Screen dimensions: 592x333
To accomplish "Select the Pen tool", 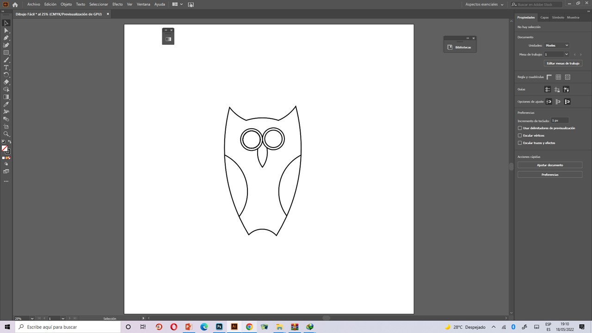I will [x=6, y=37].
